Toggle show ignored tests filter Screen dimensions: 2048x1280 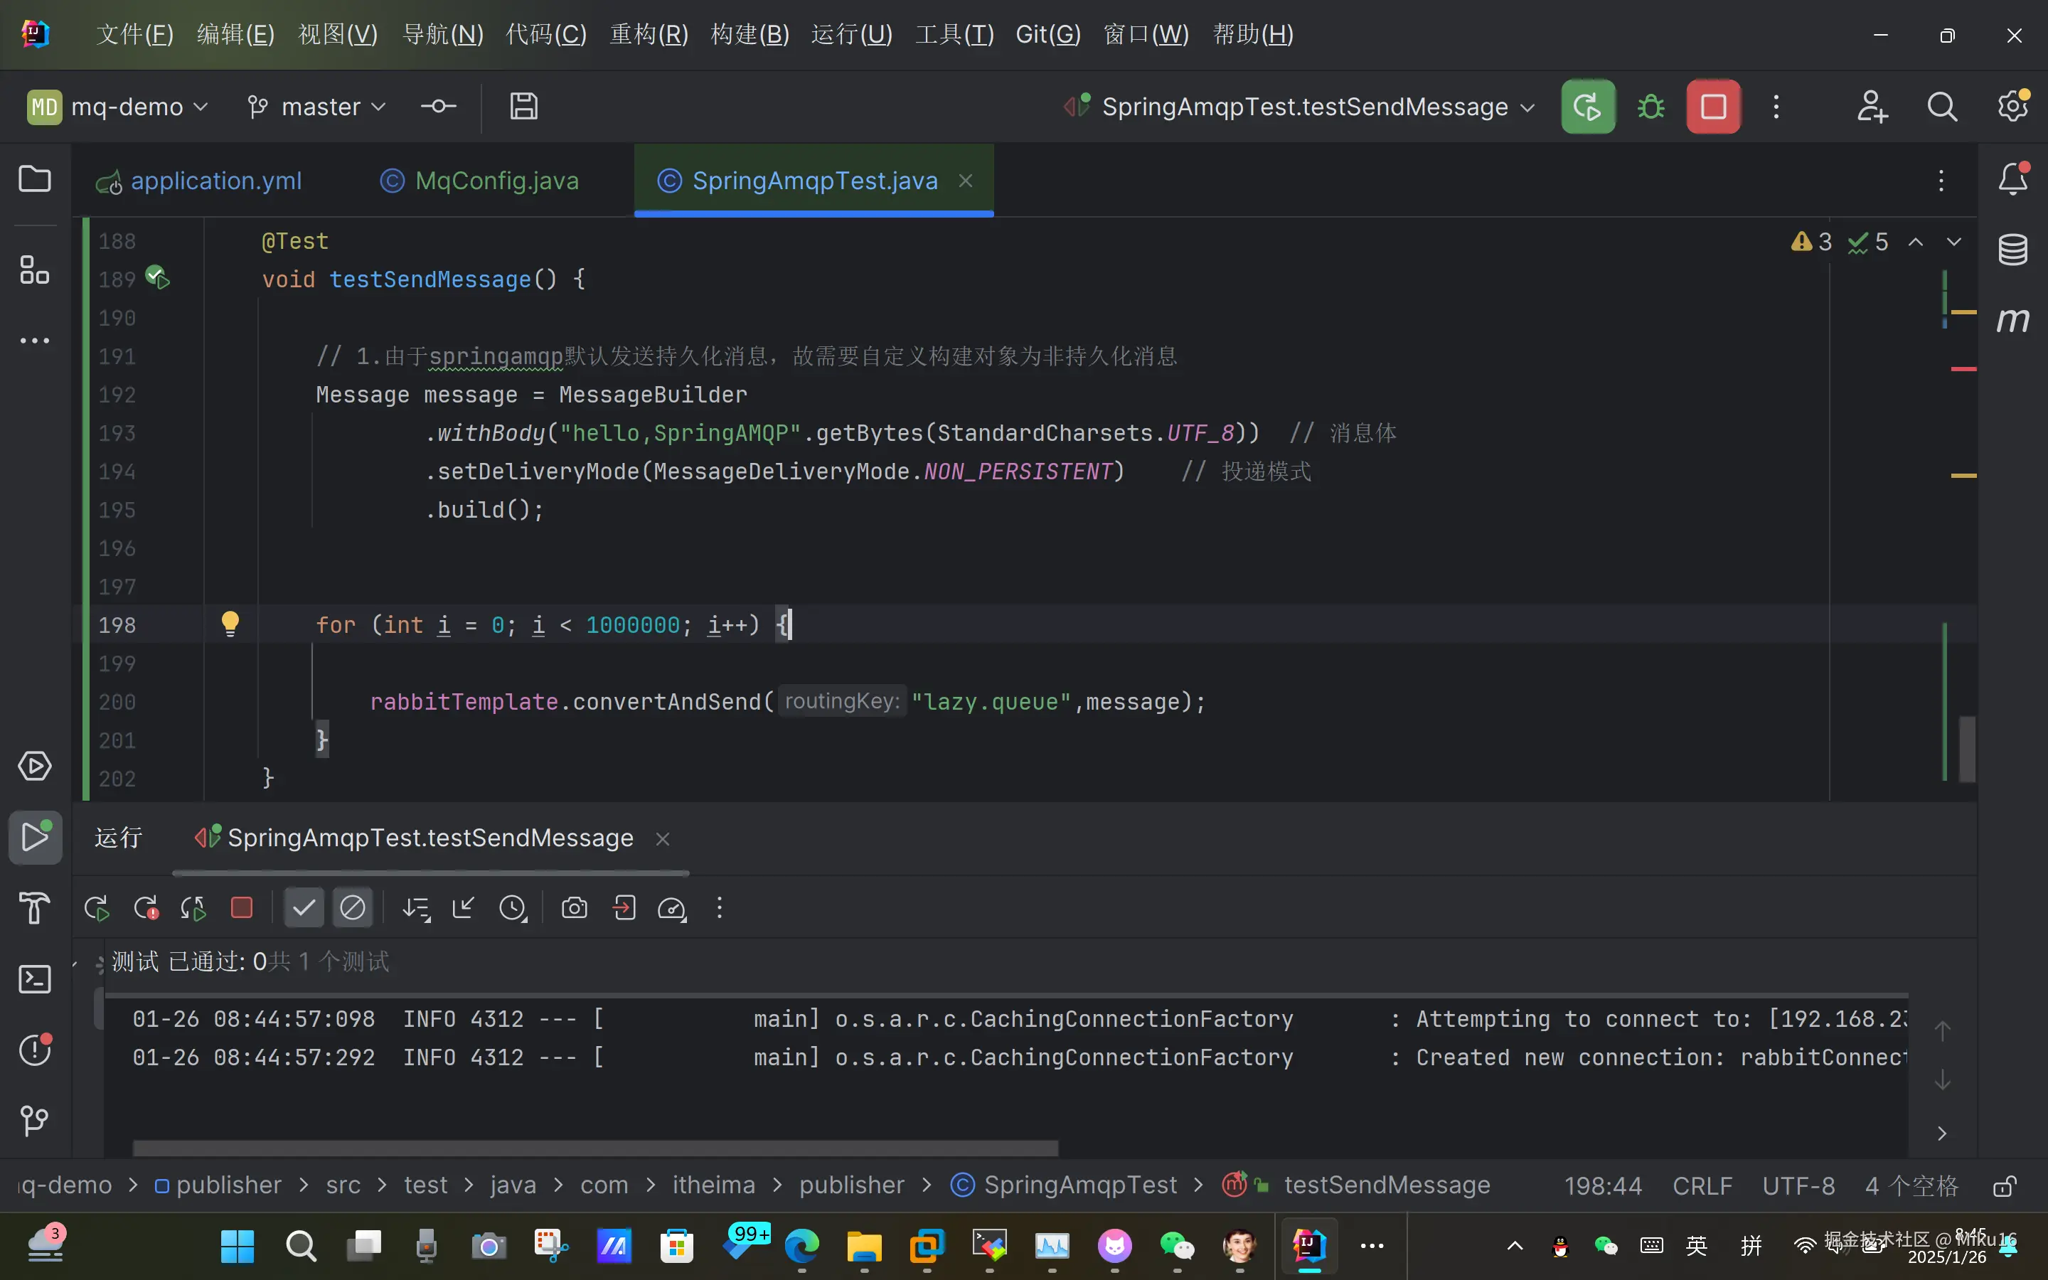click(352, 908)
